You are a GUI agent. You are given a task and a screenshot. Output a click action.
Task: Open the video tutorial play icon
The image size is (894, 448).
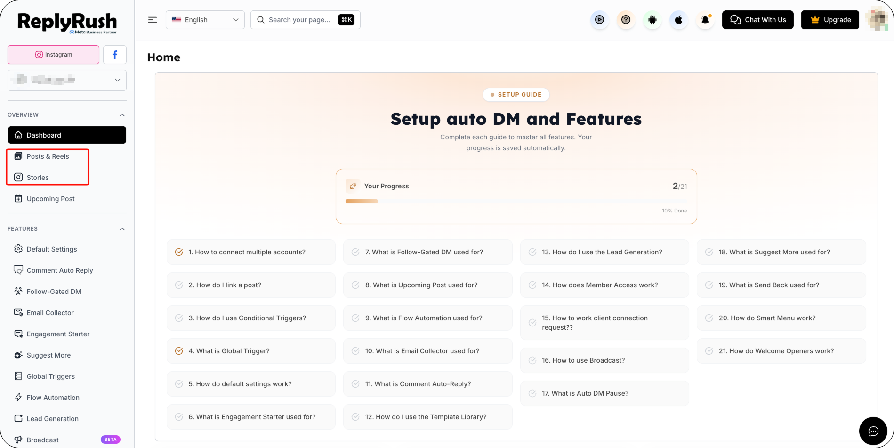coord(599,20)
